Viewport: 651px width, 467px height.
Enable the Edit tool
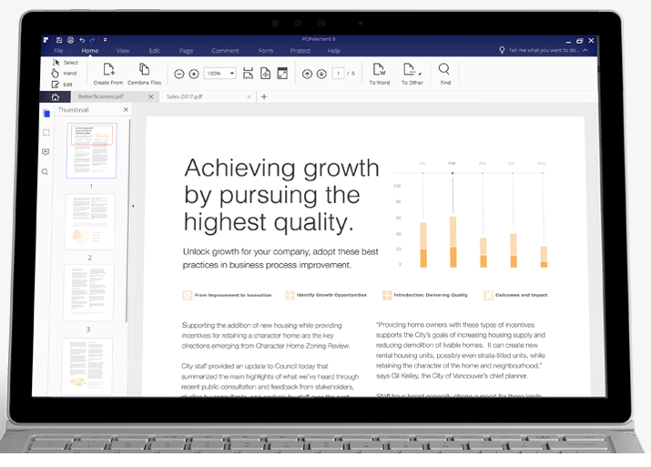point(56,84)
